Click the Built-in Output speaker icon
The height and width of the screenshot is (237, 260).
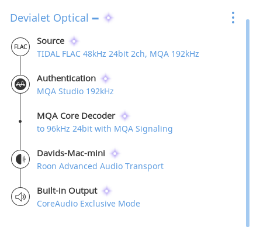point(20,197)
